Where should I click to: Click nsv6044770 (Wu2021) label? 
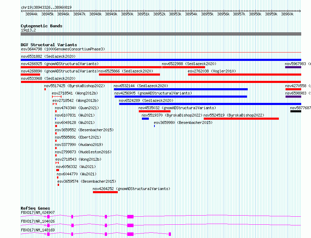tap(77, 174)
